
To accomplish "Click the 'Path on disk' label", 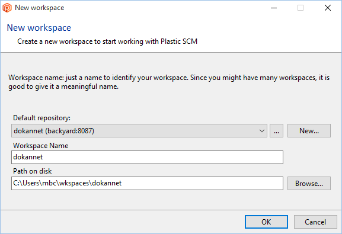I will 33,171.
